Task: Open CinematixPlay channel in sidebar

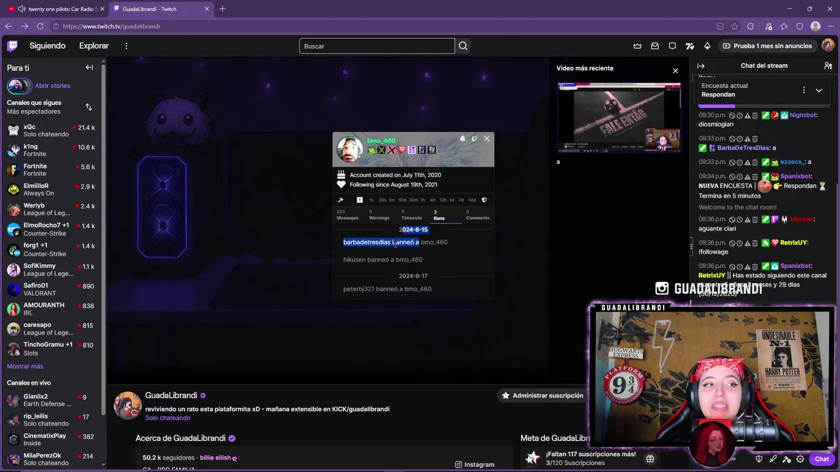Action: pos(51,439)
